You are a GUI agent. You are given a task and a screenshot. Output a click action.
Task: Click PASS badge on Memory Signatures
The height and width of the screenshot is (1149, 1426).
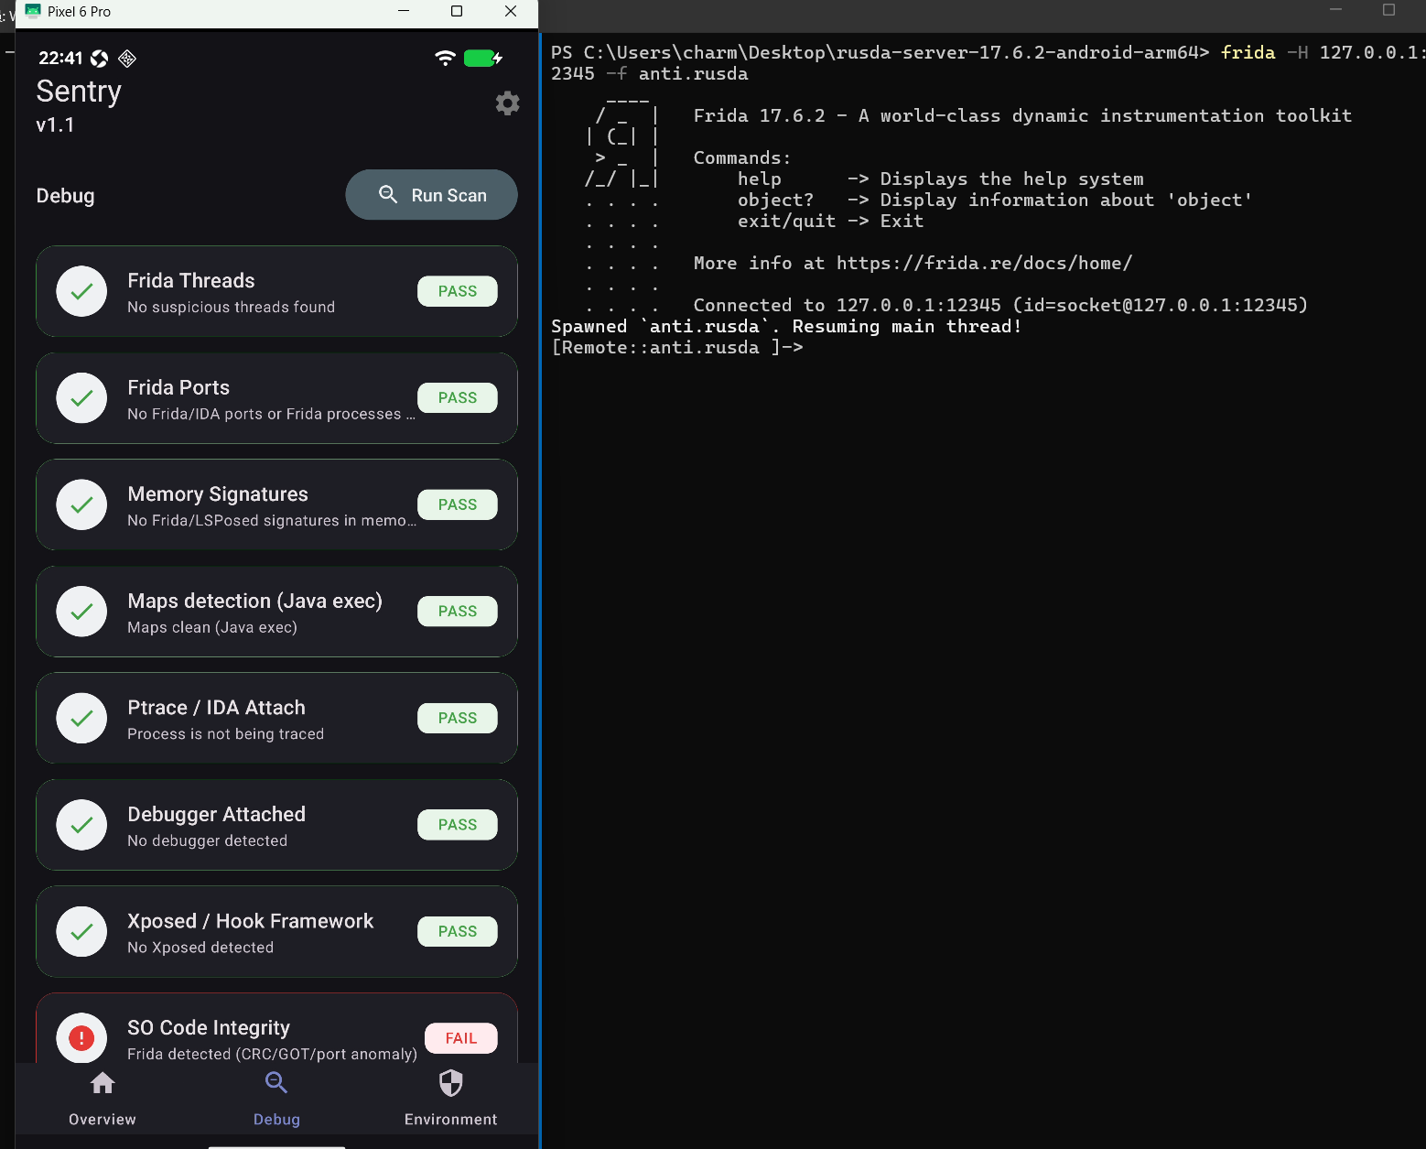pyautogui.click(x=458, y=504)
